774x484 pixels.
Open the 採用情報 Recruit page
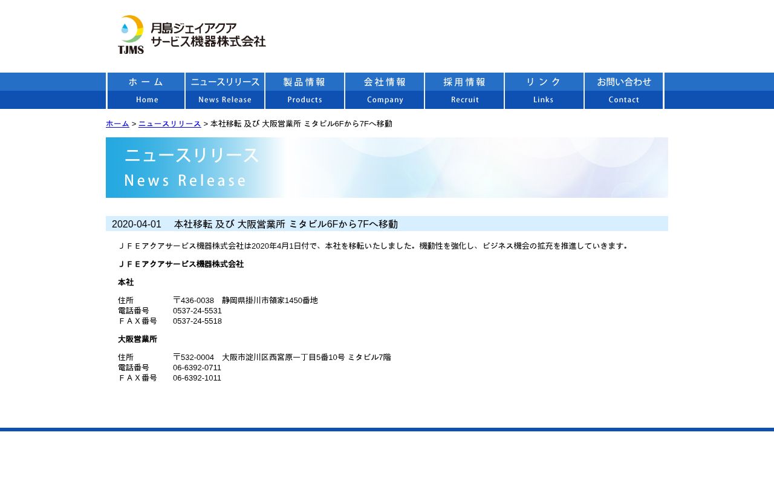464,91
